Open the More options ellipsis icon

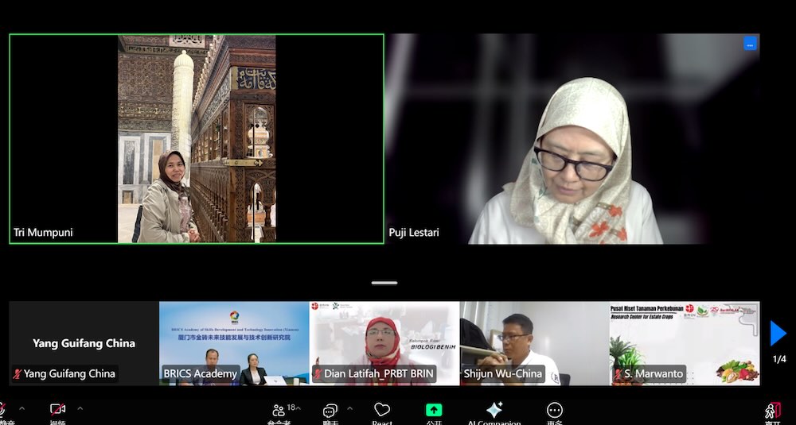pyautogui.click(x=554, y=410)
